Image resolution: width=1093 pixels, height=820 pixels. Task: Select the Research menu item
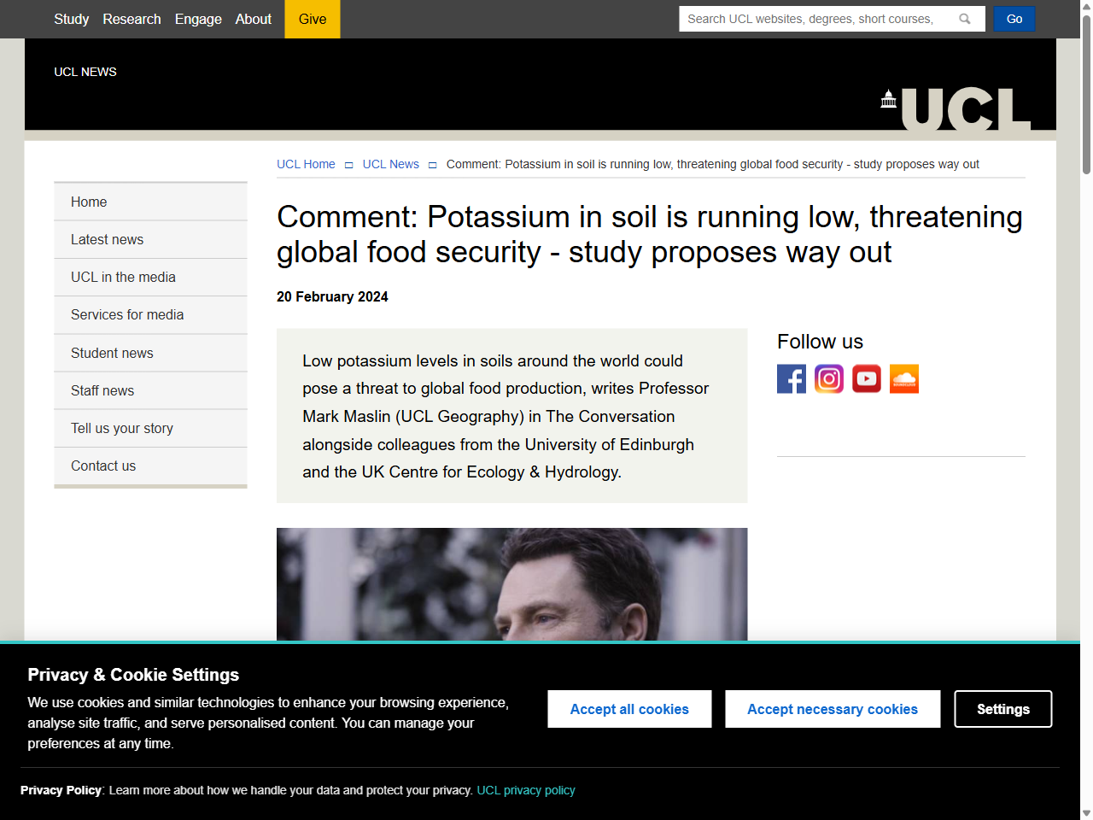coord(132,19)
